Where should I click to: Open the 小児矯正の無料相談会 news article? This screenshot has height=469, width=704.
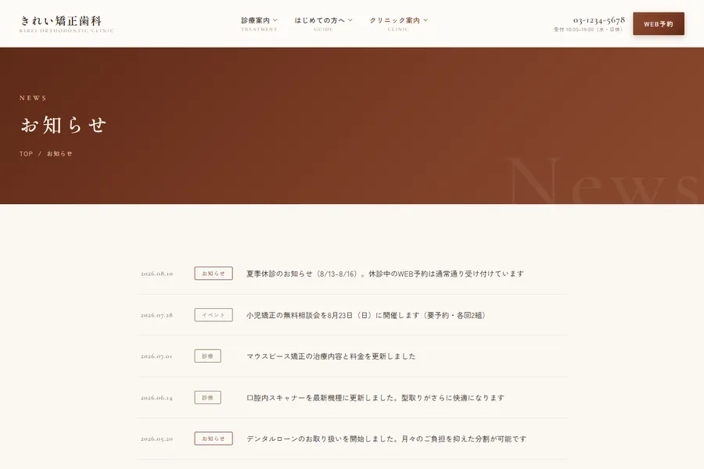(x=366, y=315)
